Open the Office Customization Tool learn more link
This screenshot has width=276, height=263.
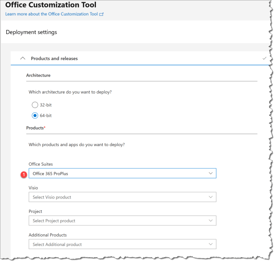[52, 14]
